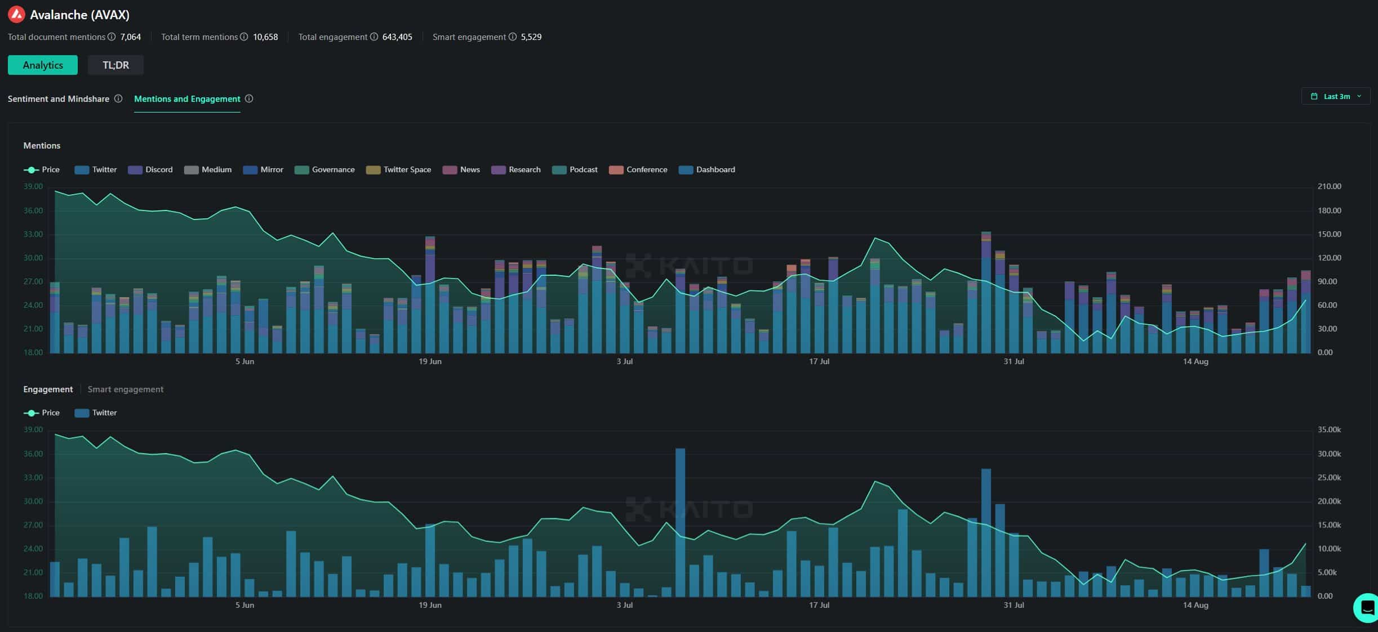Click the Last 3m dropdown chevron
Viewport: 1378px width, 632px height.
click(x=1359, y=96)
